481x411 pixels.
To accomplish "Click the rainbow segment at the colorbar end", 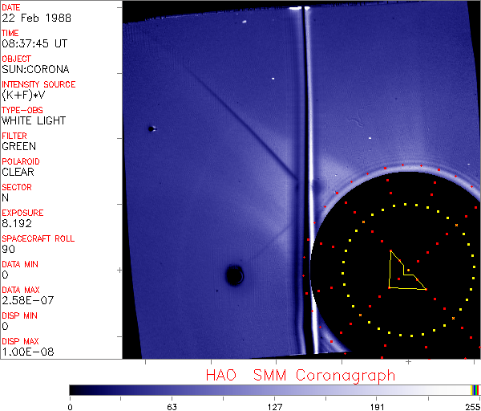I will [x=475, y=389].
